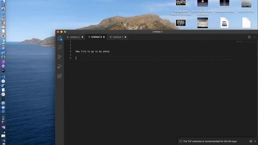
Task: Close Untitled-2 via its unsaved dot
Action: pos(82,37)
